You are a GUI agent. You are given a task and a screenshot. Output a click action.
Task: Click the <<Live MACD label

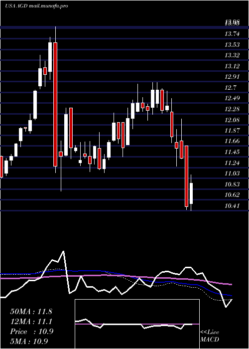pyautogui.click(x=210, y=336)
